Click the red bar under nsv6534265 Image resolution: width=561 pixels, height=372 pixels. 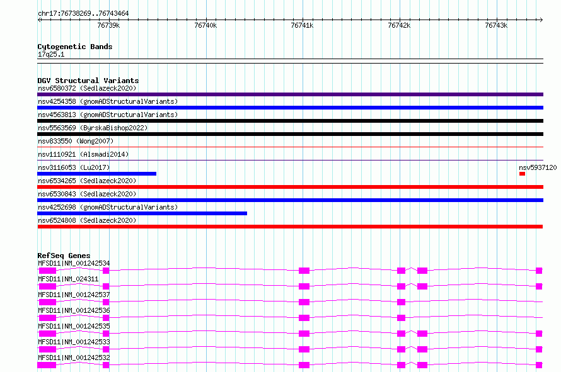290,187
